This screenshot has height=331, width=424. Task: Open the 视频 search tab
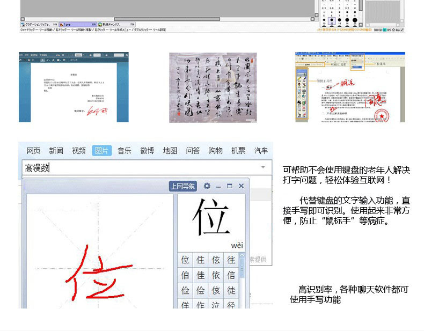pyautogui.click(x=79, y=151)
